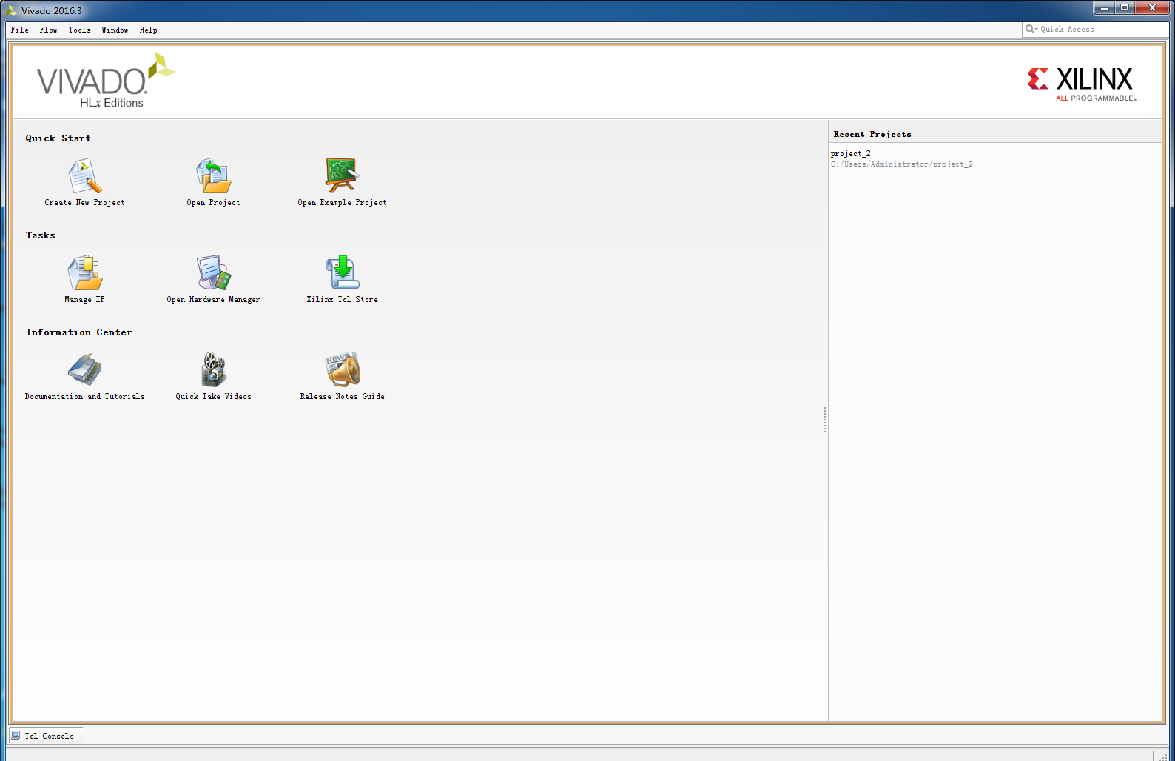This screenshot has height=761, width=1175.
Task: Open the Tools menu
Action: point(79,30)
